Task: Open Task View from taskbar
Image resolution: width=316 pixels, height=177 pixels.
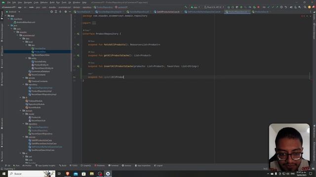Action: [59, 174]
